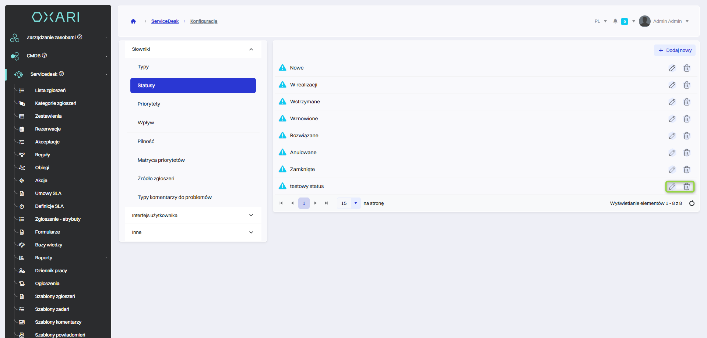
Task: Select Priorytety in the dictionaries menu
Action: coord(149,104)
